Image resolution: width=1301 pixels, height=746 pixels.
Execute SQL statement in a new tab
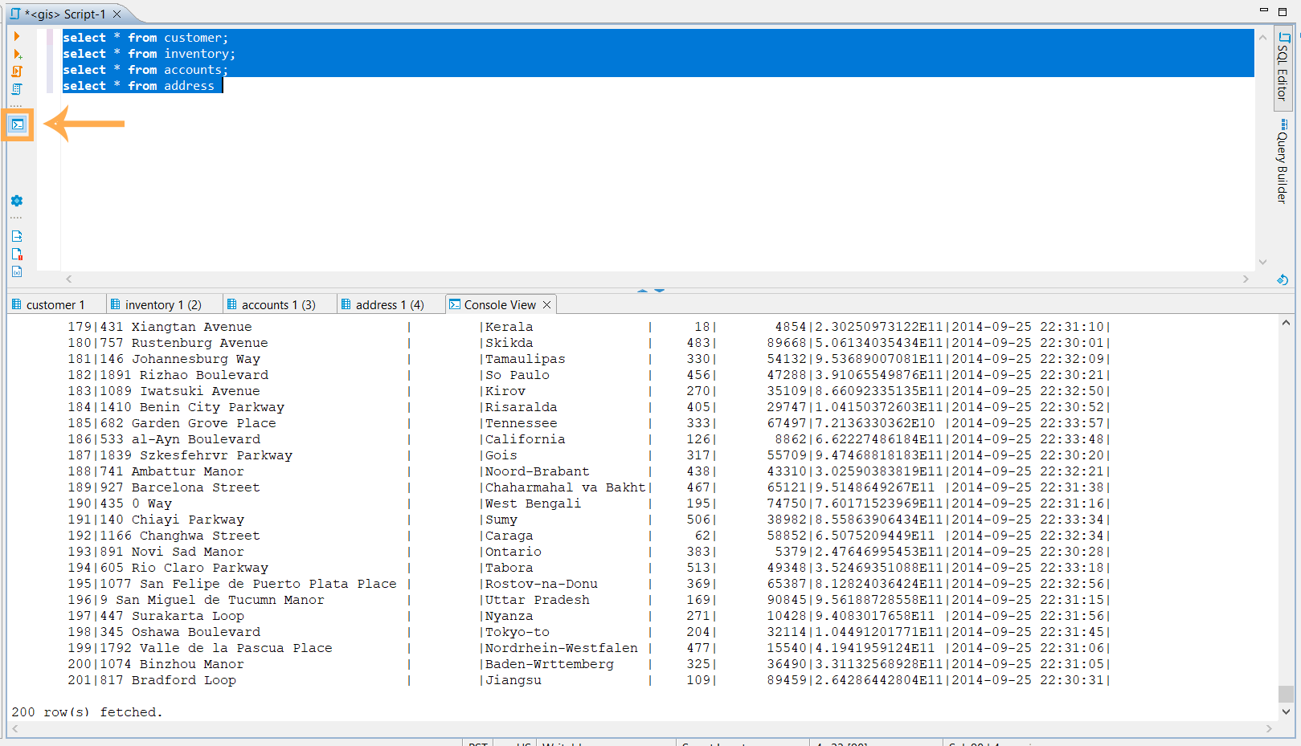coord(16,55)
